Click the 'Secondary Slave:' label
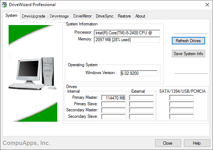The image size is (213, 150). point(83,116)
